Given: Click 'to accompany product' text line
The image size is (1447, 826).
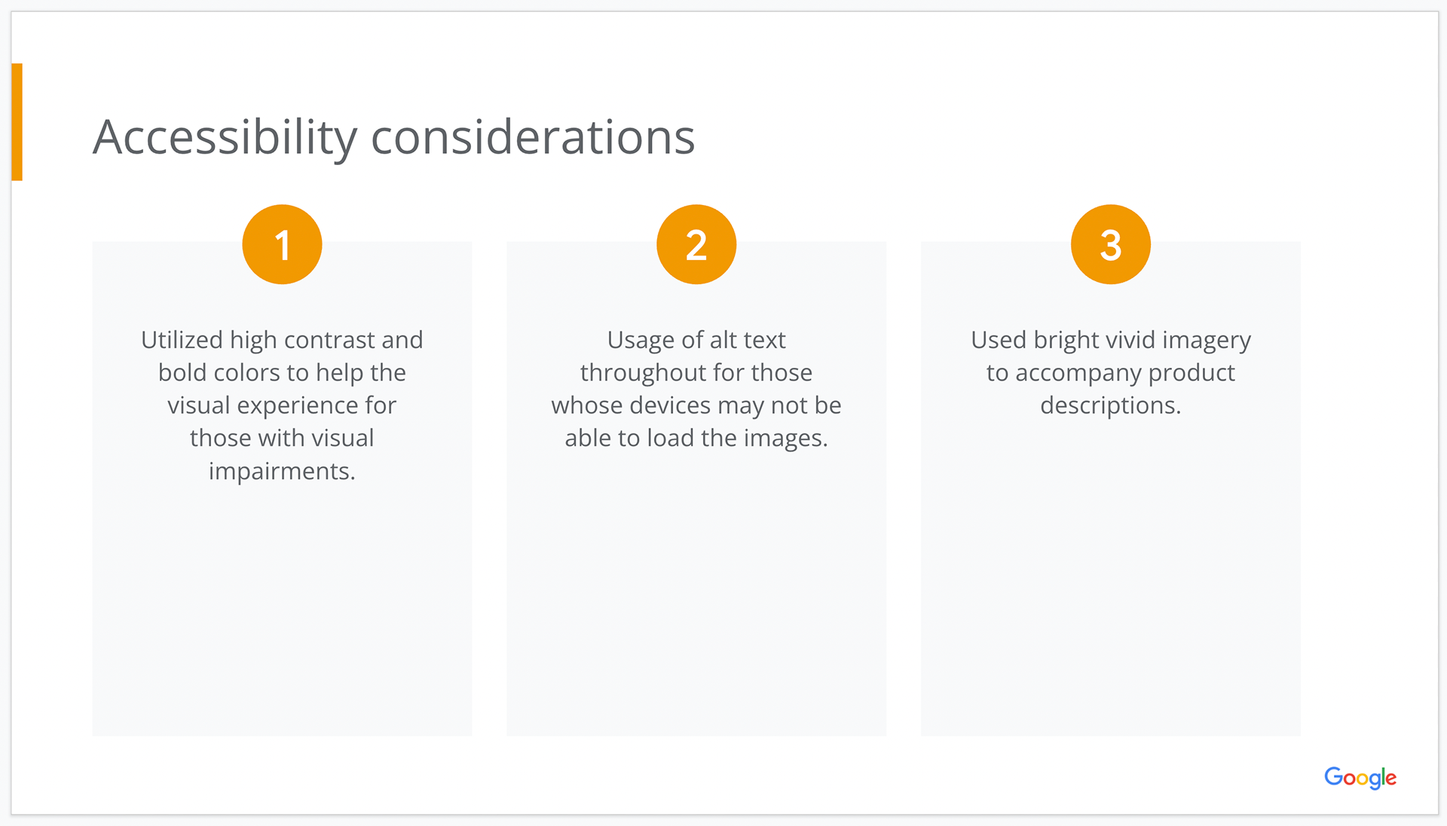Looking at the screenshot, I should (x=1111, y=372).
